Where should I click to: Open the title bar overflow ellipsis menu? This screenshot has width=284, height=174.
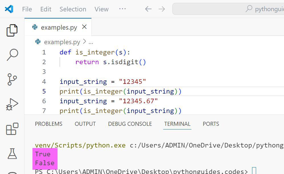[122, 9]
